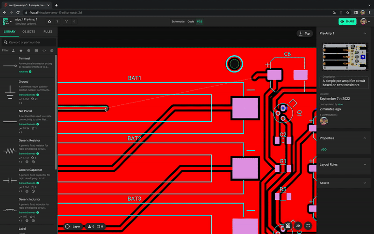Toggle the grid display icon
This screenshot has height=234, width=374.
288,226
